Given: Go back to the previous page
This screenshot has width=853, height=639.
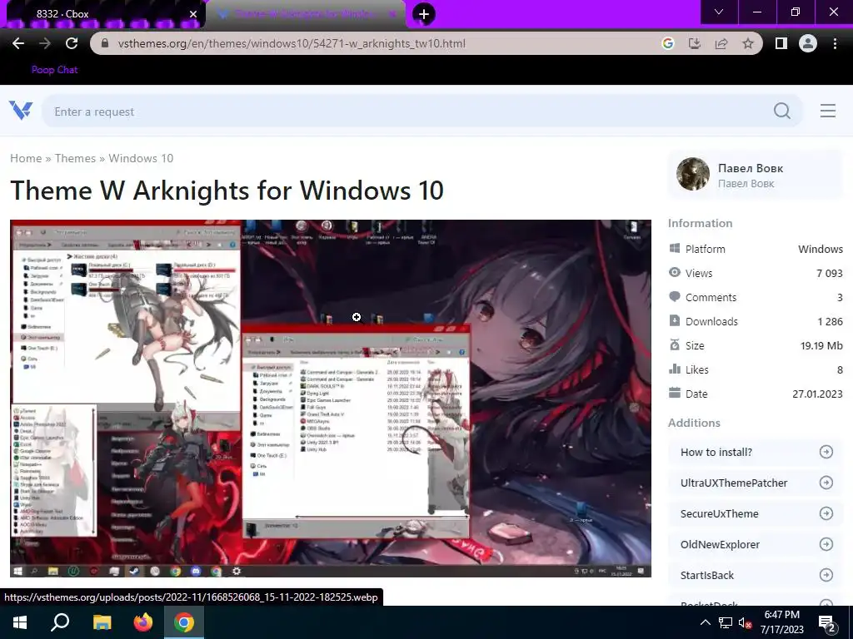Looking at the screenshot, I should tap(18, 43).
